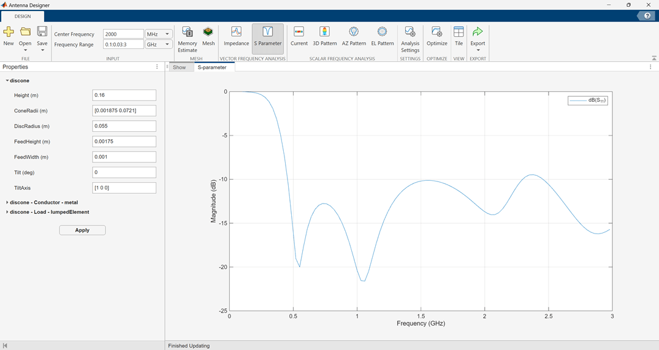659x350 pixels.
Task: Open Analysis Settings
Action: click(x=410, y=38)
